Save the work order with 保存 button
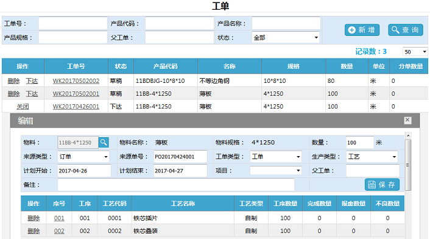 click(x=382, y=184)
